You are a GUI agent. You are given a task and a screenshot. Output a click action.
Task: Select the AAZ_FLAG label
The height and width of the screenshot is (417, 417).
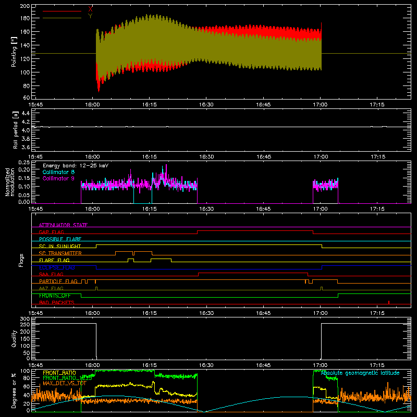(51, 288)
